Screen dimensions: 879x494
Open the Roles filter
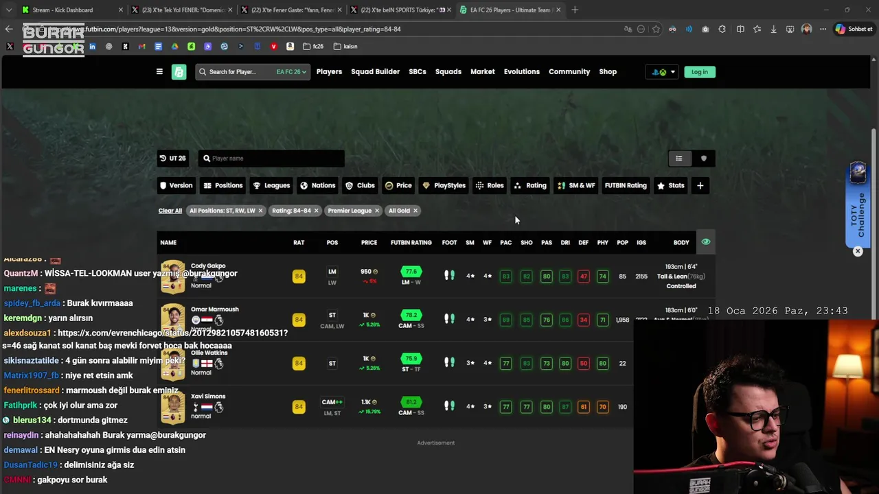(x=490, y=185)
